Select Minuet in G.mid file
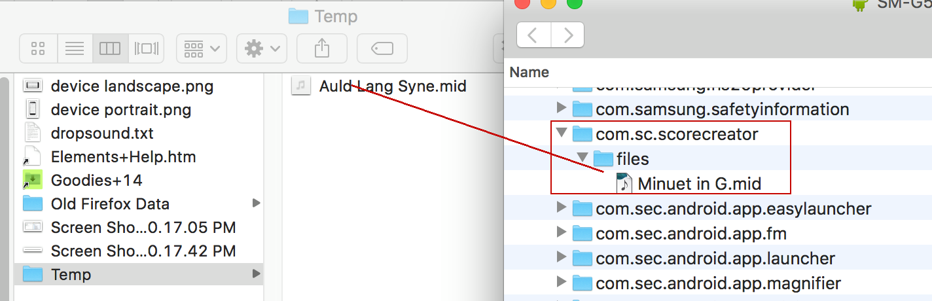932x301 pixels. point(689,184)
